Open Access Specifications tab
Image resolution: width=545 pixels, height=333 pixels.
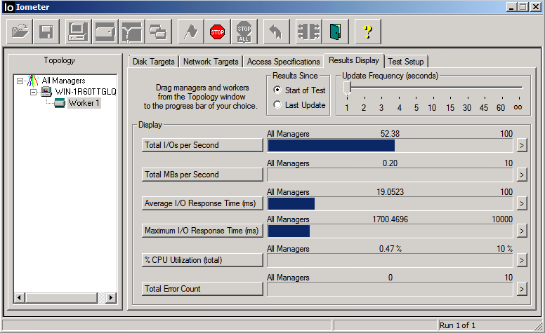[x=283, y=62]
